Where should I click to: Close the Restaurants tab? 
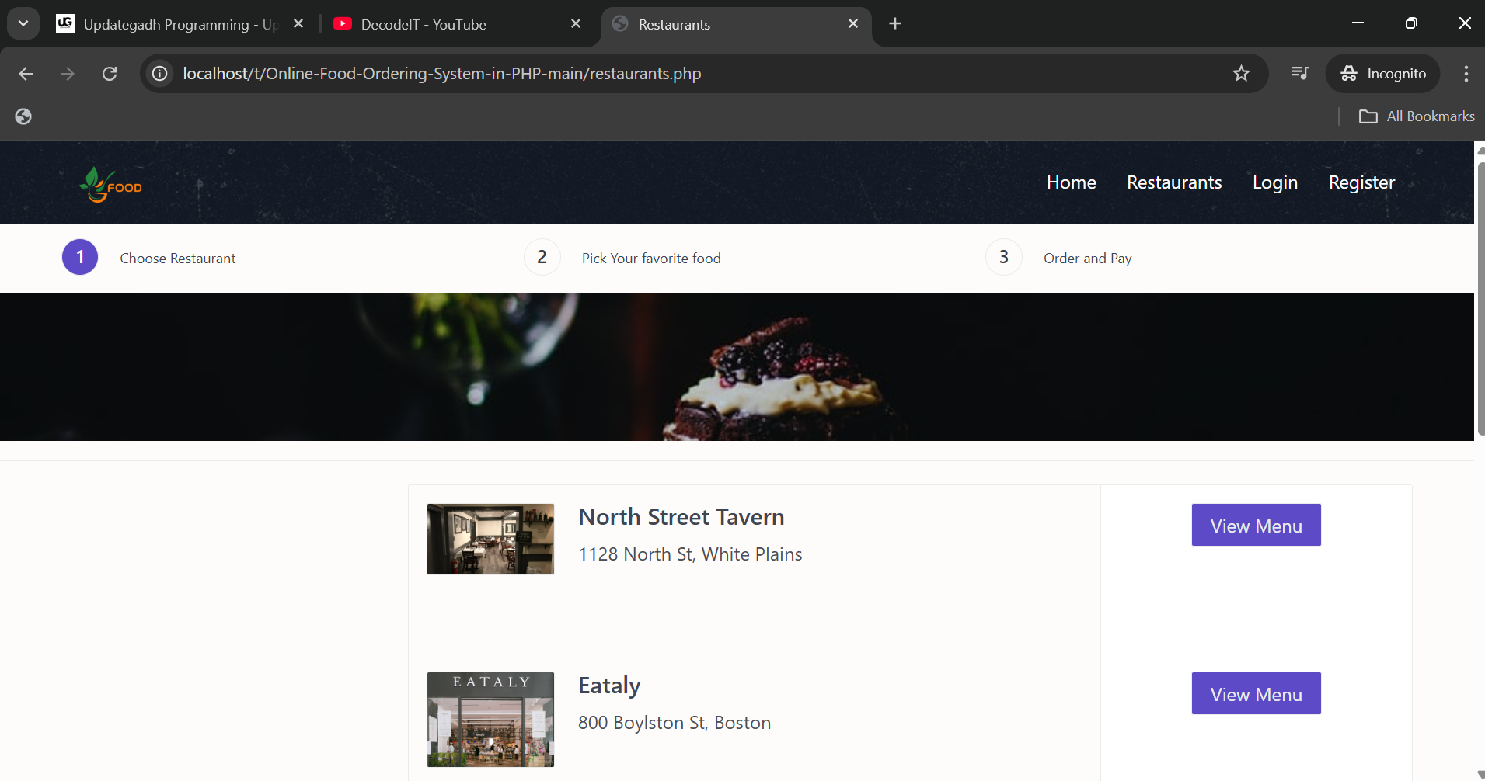coord(853,24)
